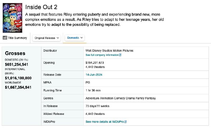Click the Grosses section heading
Viewport: 211px width, 128px height.
[x=15, y=53]
